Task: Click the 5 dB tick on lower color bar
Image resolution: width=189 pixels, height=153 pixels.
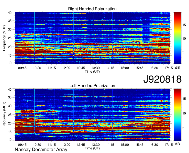Action: pos(183,128)
